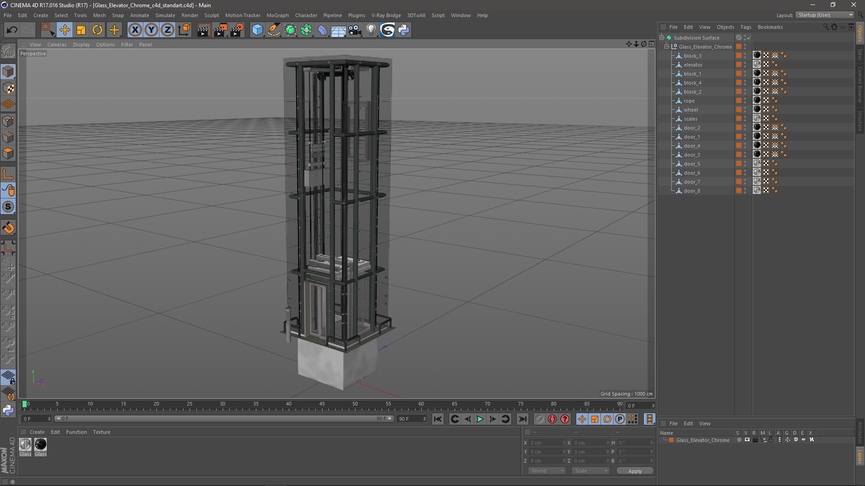
Task: Click the coordinate system icon
Action: (x=184, y=30)
